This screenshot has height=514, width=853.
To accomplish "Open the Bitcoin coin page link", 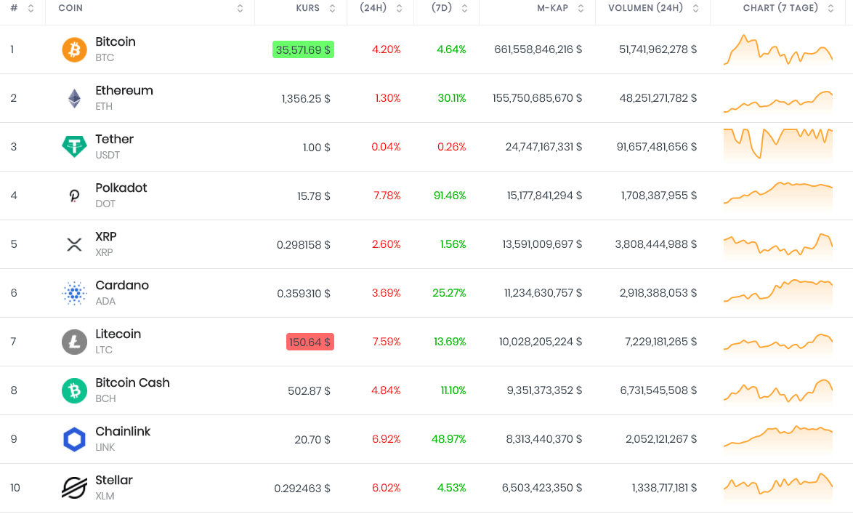I will 116,42.
